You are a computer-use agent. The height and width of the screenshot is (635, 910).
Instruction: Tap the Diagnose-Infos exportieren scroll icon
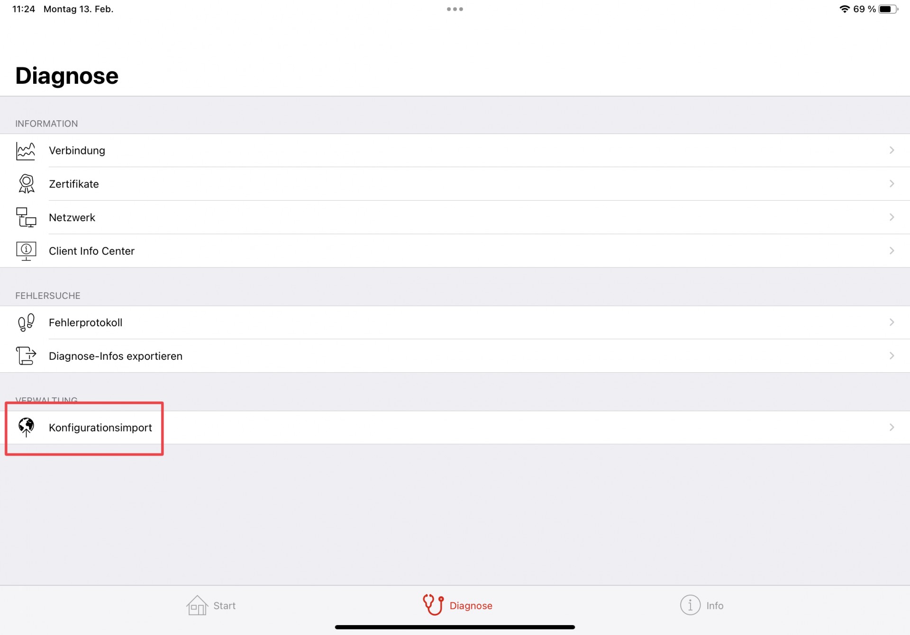(26, 356)
